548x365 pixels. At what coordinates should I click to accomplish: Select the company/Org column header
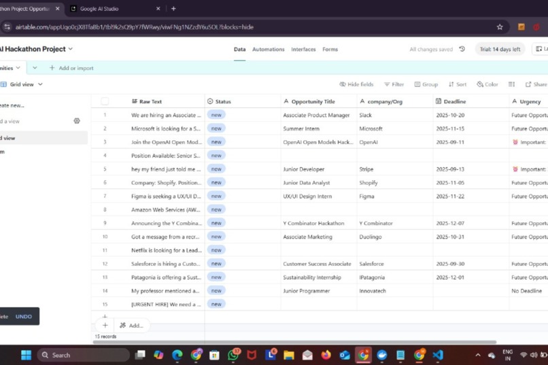coord(394,101)
